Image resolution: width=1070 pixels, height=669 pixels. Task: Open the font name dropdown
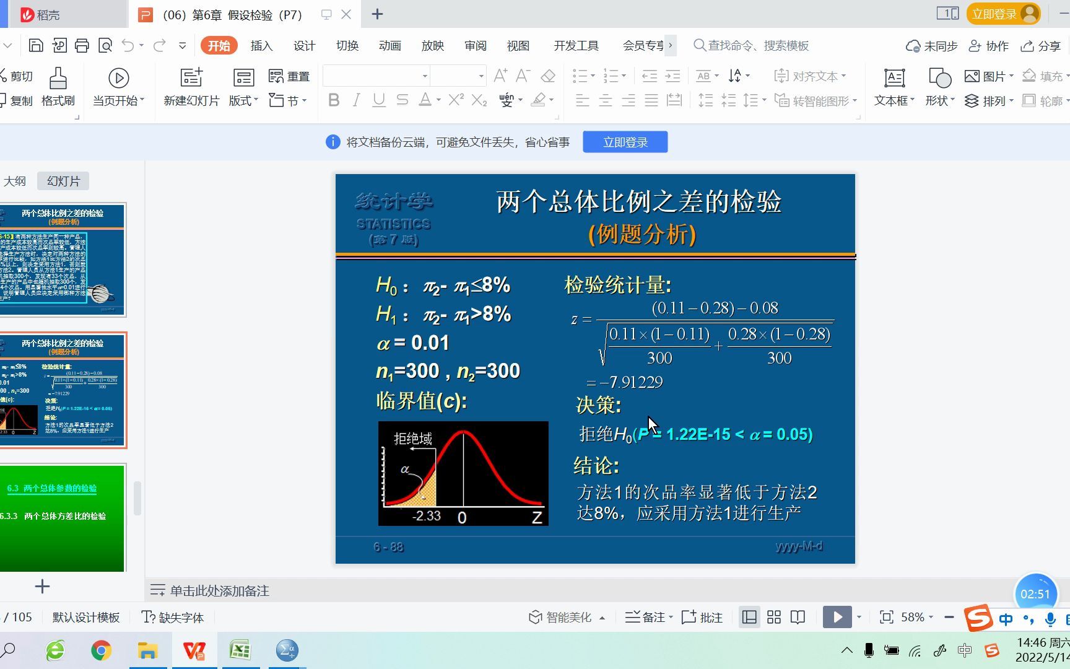(424, 76)
